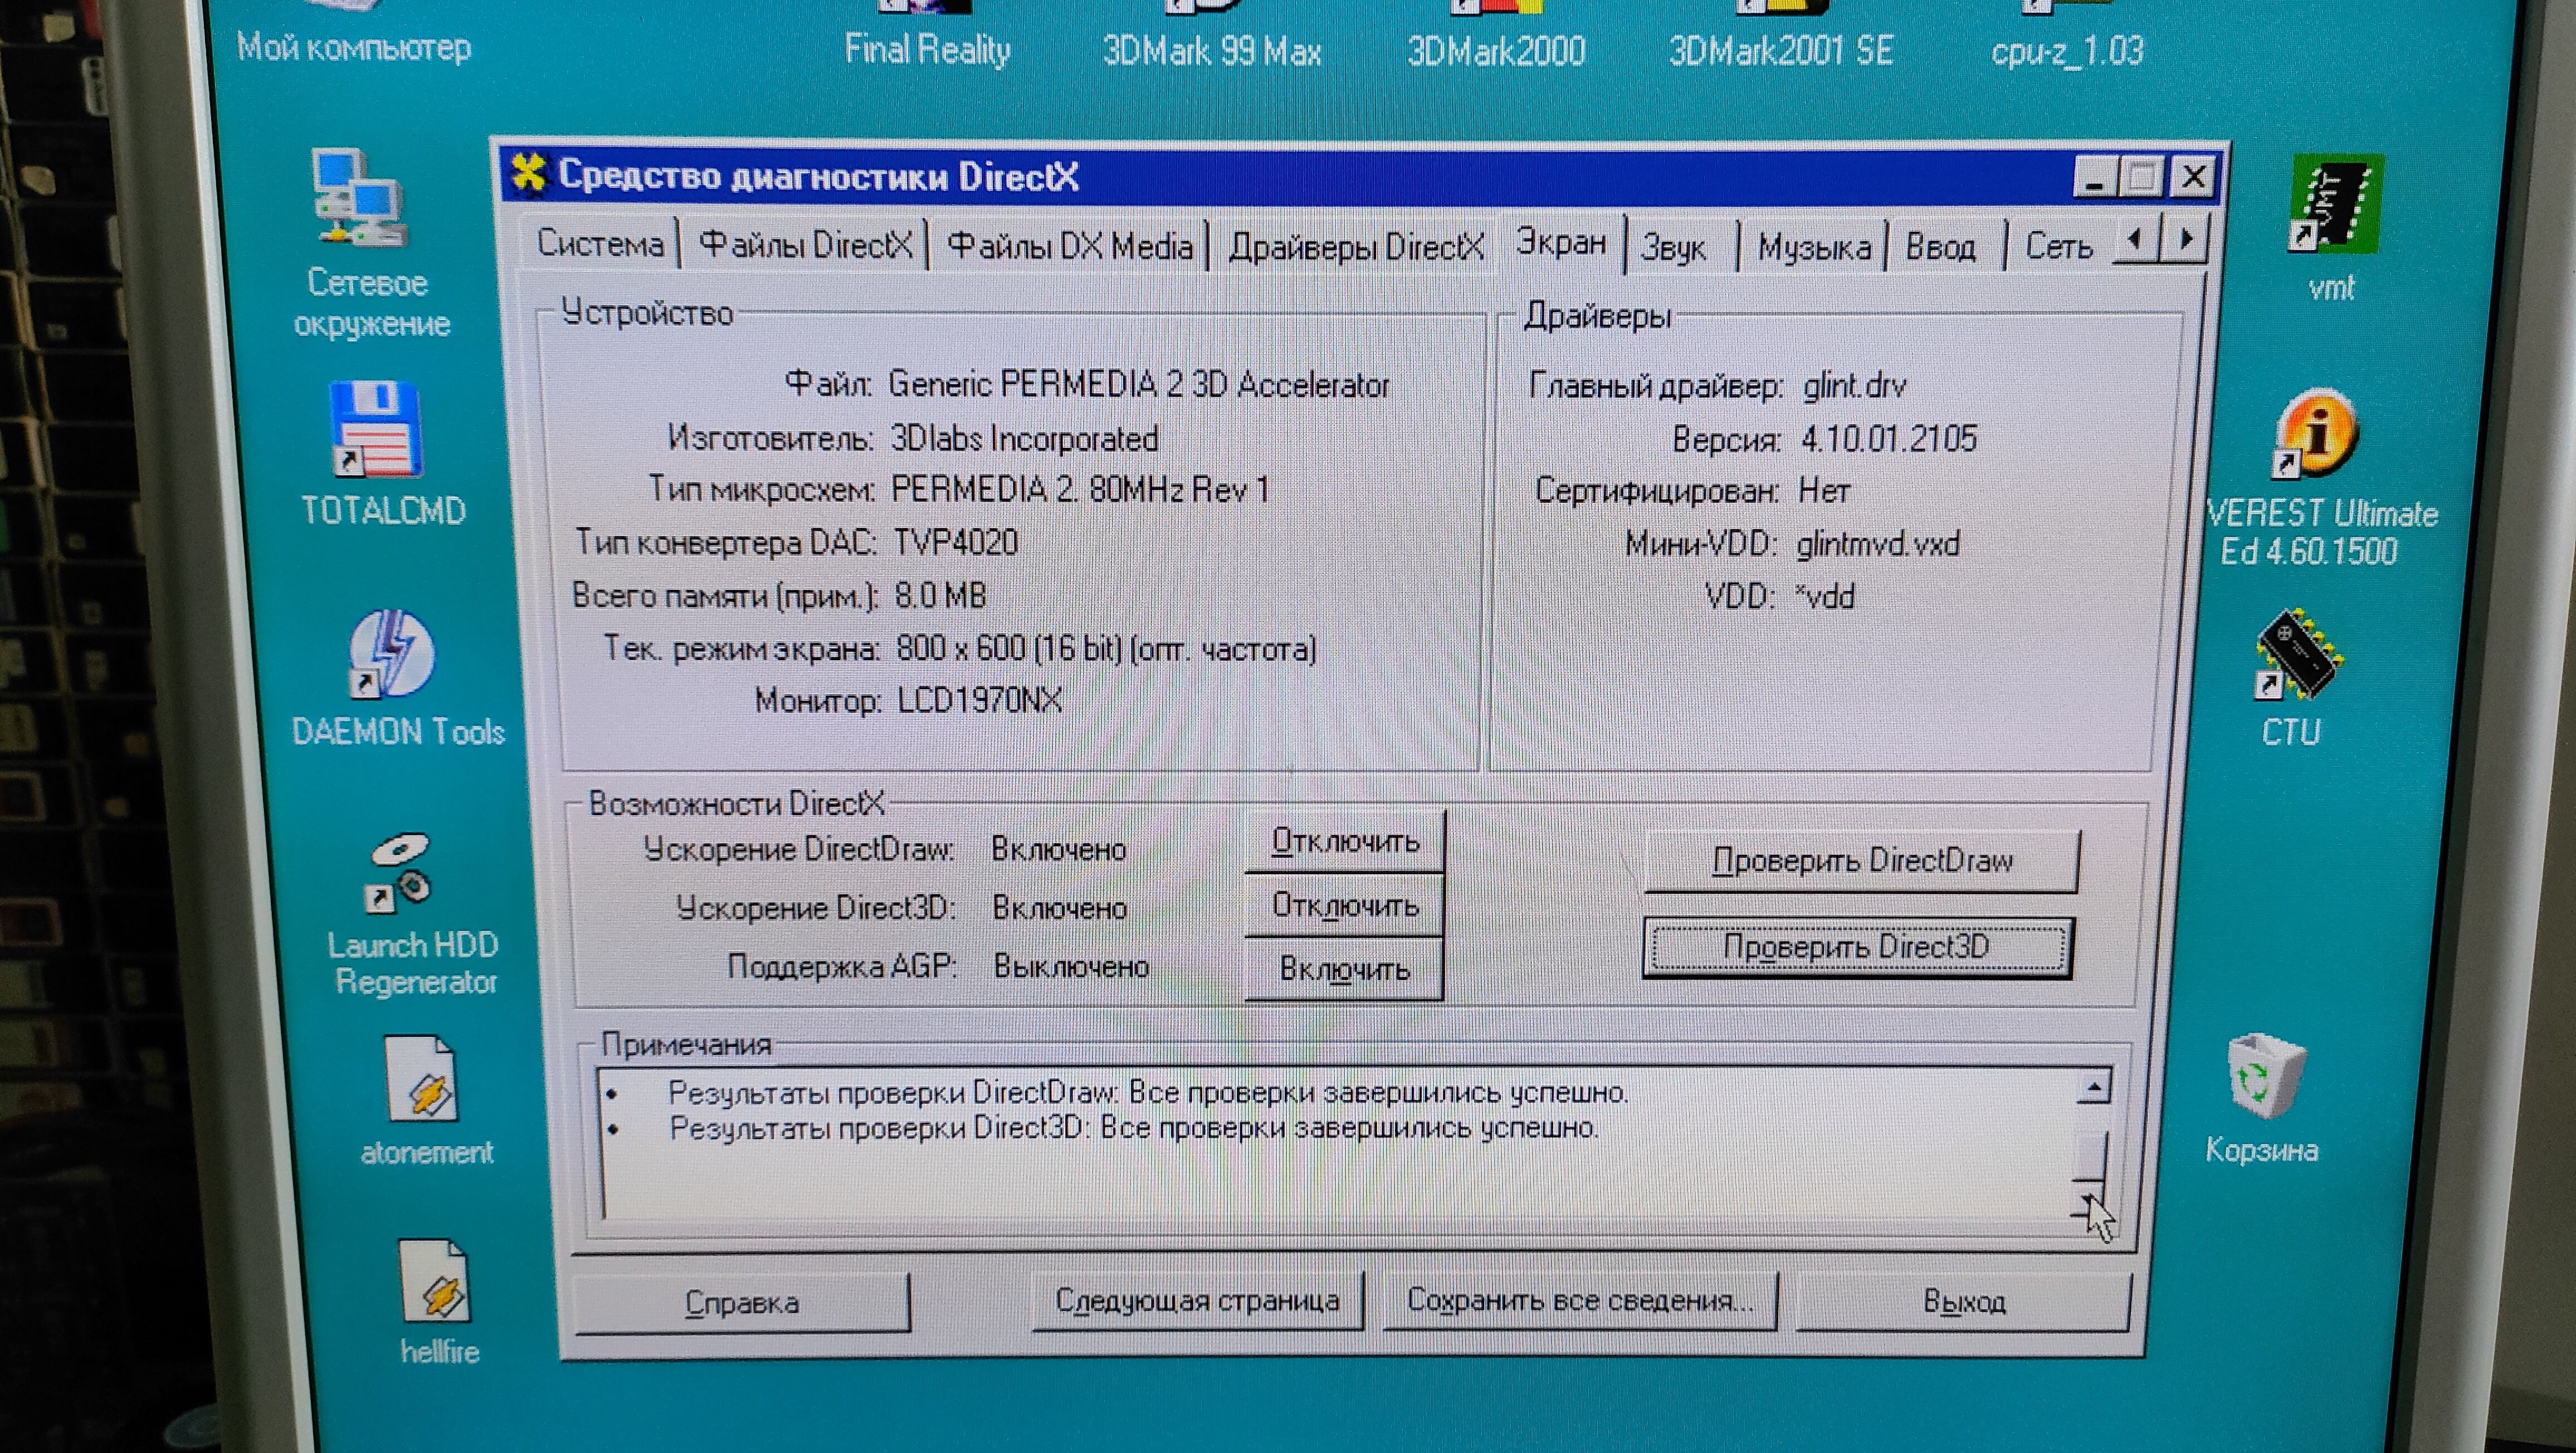This screenshot has width=2576, height=1453.
Task: Enable AGP support with Включить
Action: coord(1345,969)
